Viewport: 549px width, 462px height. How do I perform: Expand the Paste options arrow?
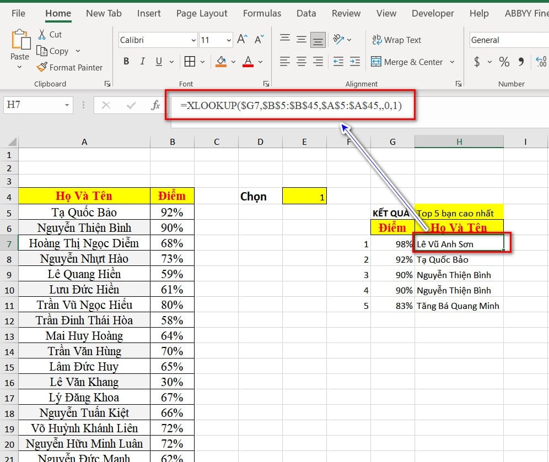click(x=20, y=67)
